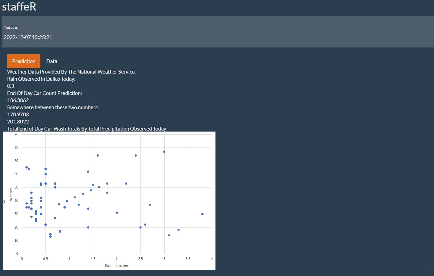Click the rightmost scatter point near 3.8 inches
This screenshot has height=276, width=434.
[202, 214]
